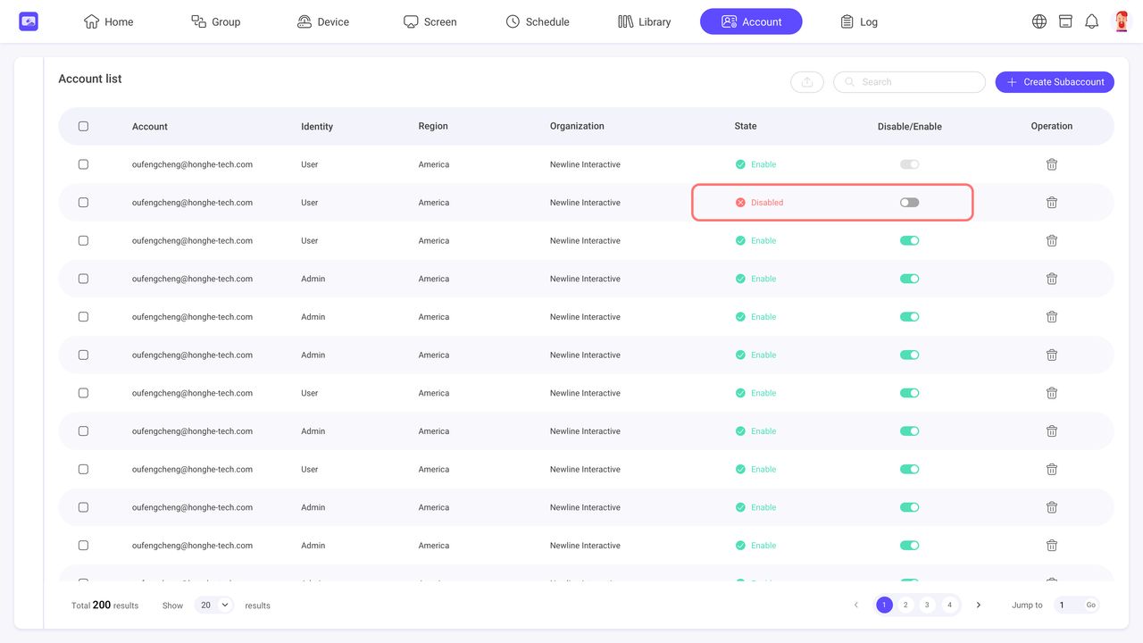1143x643 pixels.
Task: Click the Account list heading
Action: (90, 79)
